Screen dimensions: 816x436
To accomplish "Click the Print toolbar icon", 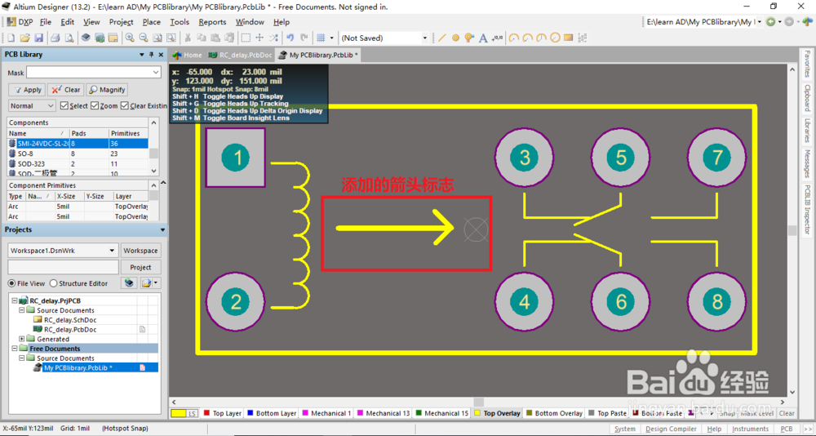I will pos(55,38).
